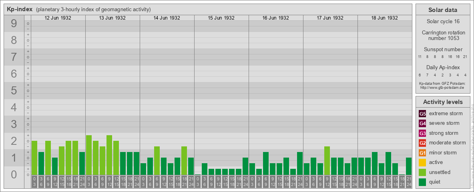474x192 pixels.
Task: Click the 17 Jun 9–12h light green bar
Action: tap(327, 161)
